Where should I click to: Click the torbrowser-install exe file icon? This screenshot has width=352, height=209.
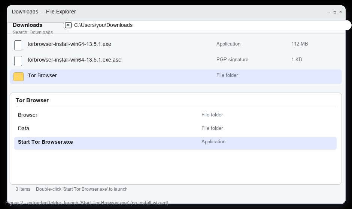[18, 45]
